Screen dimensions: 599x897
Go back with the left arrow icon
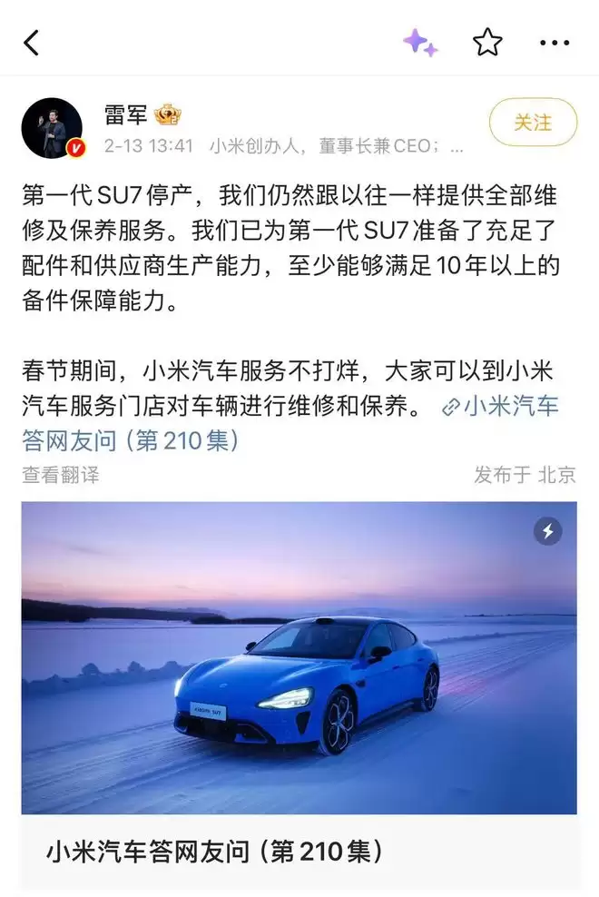tap(32, 43)
